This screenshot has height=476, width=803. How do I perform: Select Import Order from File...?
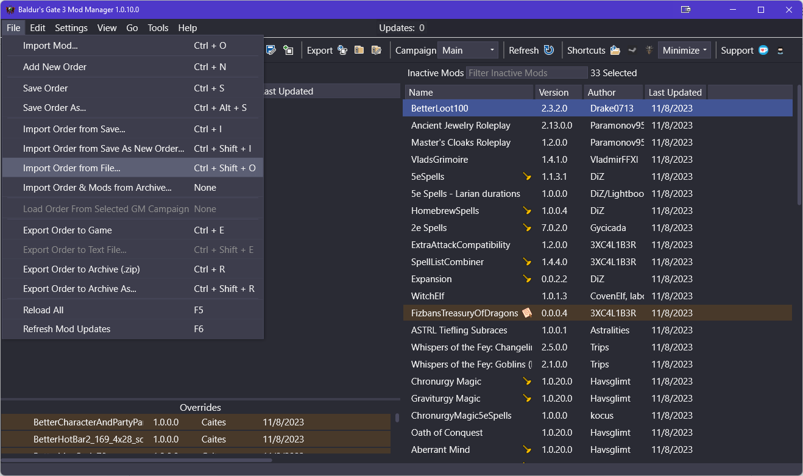[133, 168]
